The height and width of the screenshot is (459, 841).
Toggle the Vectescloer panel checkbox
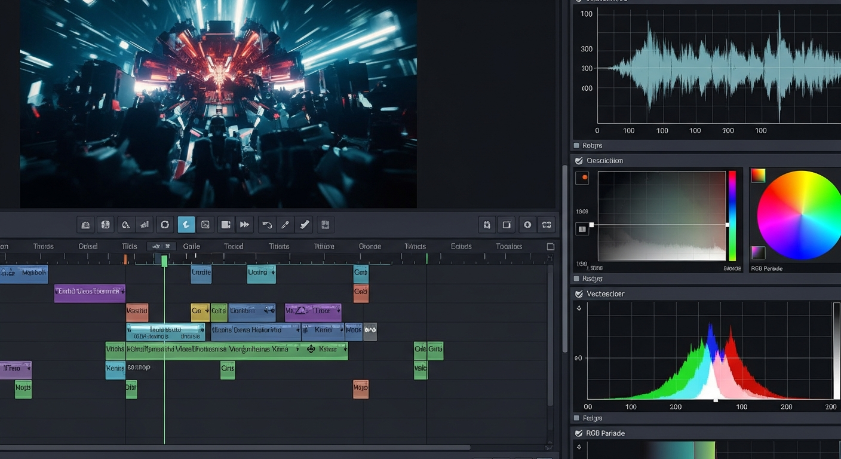coord(578,294)
